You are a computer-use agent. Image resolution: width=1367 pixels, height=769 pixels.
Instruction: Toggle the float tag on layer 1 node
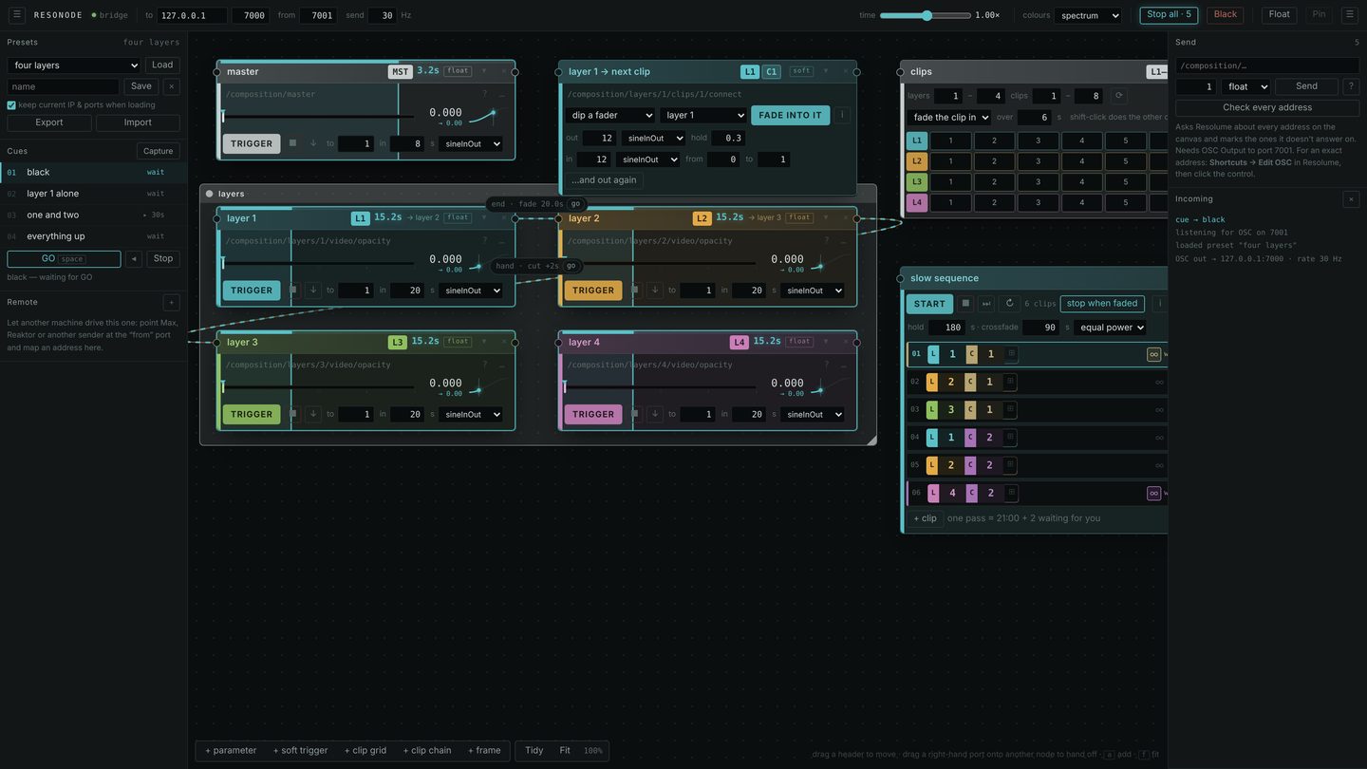[x=458, y=217]
